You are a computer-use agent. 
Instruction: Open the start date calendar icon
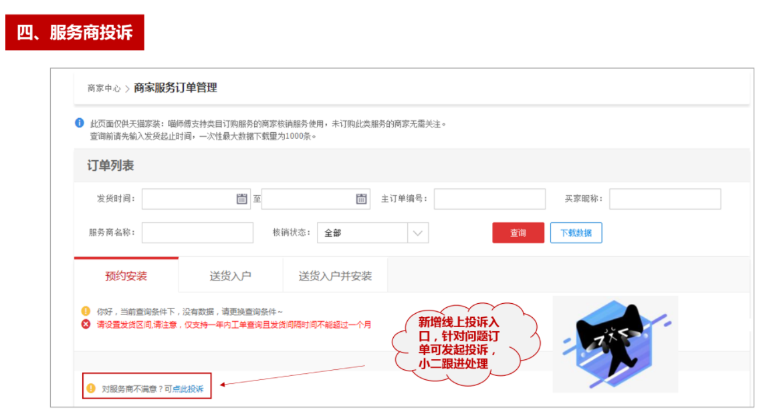241,199
